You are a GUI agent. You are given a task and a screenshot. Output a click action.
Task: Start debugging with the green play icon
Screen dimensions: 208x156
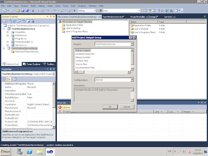[75, 11]
